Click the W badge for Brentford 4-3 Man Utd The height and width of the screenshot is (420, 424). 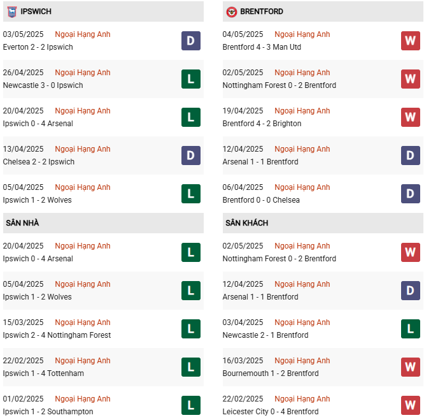[x=411, y=41]
